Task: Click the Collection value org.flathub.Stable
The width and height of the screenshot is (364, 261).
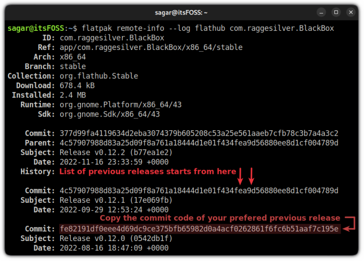Action: point(99,76)
